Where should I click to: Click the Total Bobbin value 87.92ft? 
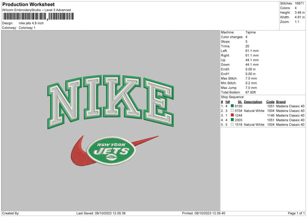point(251,92)
